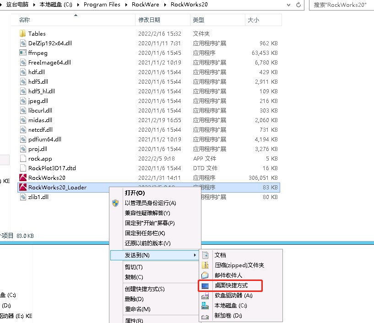Select the file name rock.app
374x323 pixels.
[40, 159]
